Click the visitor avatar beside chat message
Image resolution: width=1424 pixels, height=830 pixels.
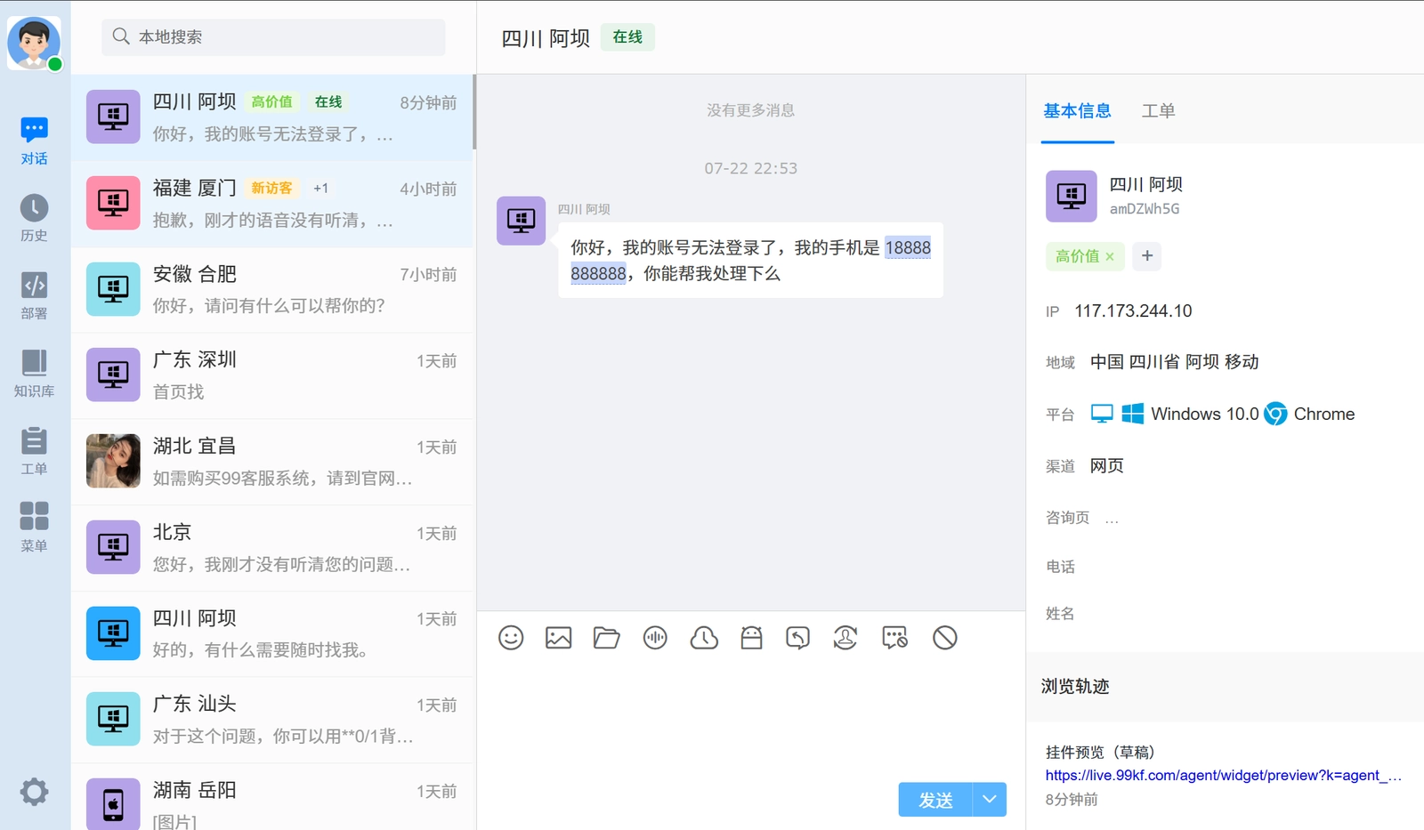pos(521,221)
